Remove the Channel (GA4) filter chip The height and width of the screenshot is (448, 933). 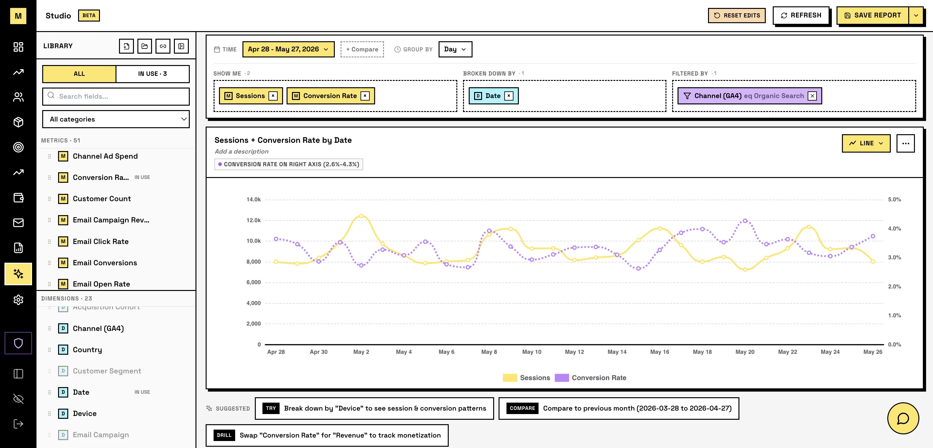click(x=812, y=96)
